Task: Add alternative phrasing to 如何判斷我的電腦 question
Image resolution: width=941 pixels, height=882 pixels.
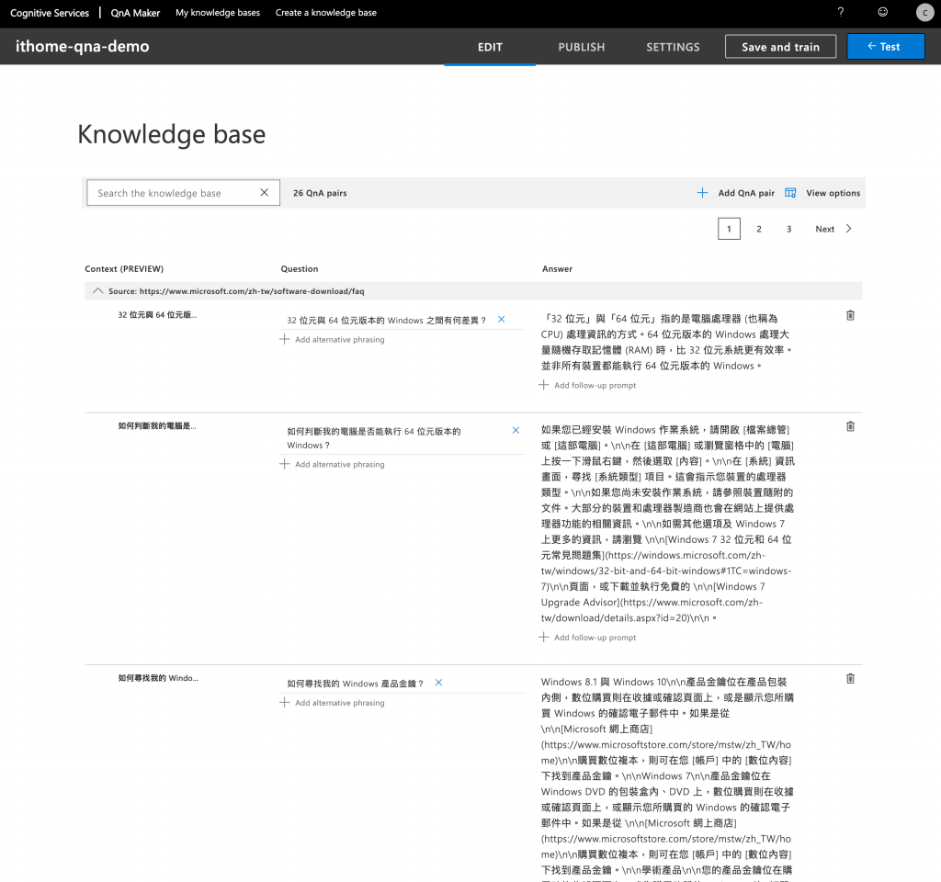Action: coord(333,464)
